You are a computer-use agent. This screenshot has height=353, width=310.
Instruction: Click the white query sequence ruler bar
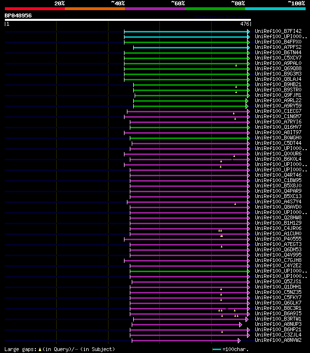[x=128, y=20]
